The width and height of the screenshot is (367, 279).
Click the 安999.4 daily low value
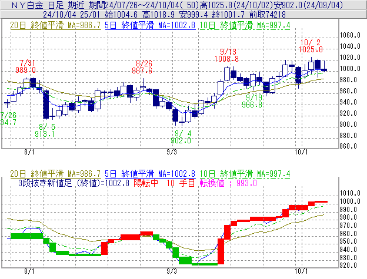pyautogui.click(x=193, y=15)
